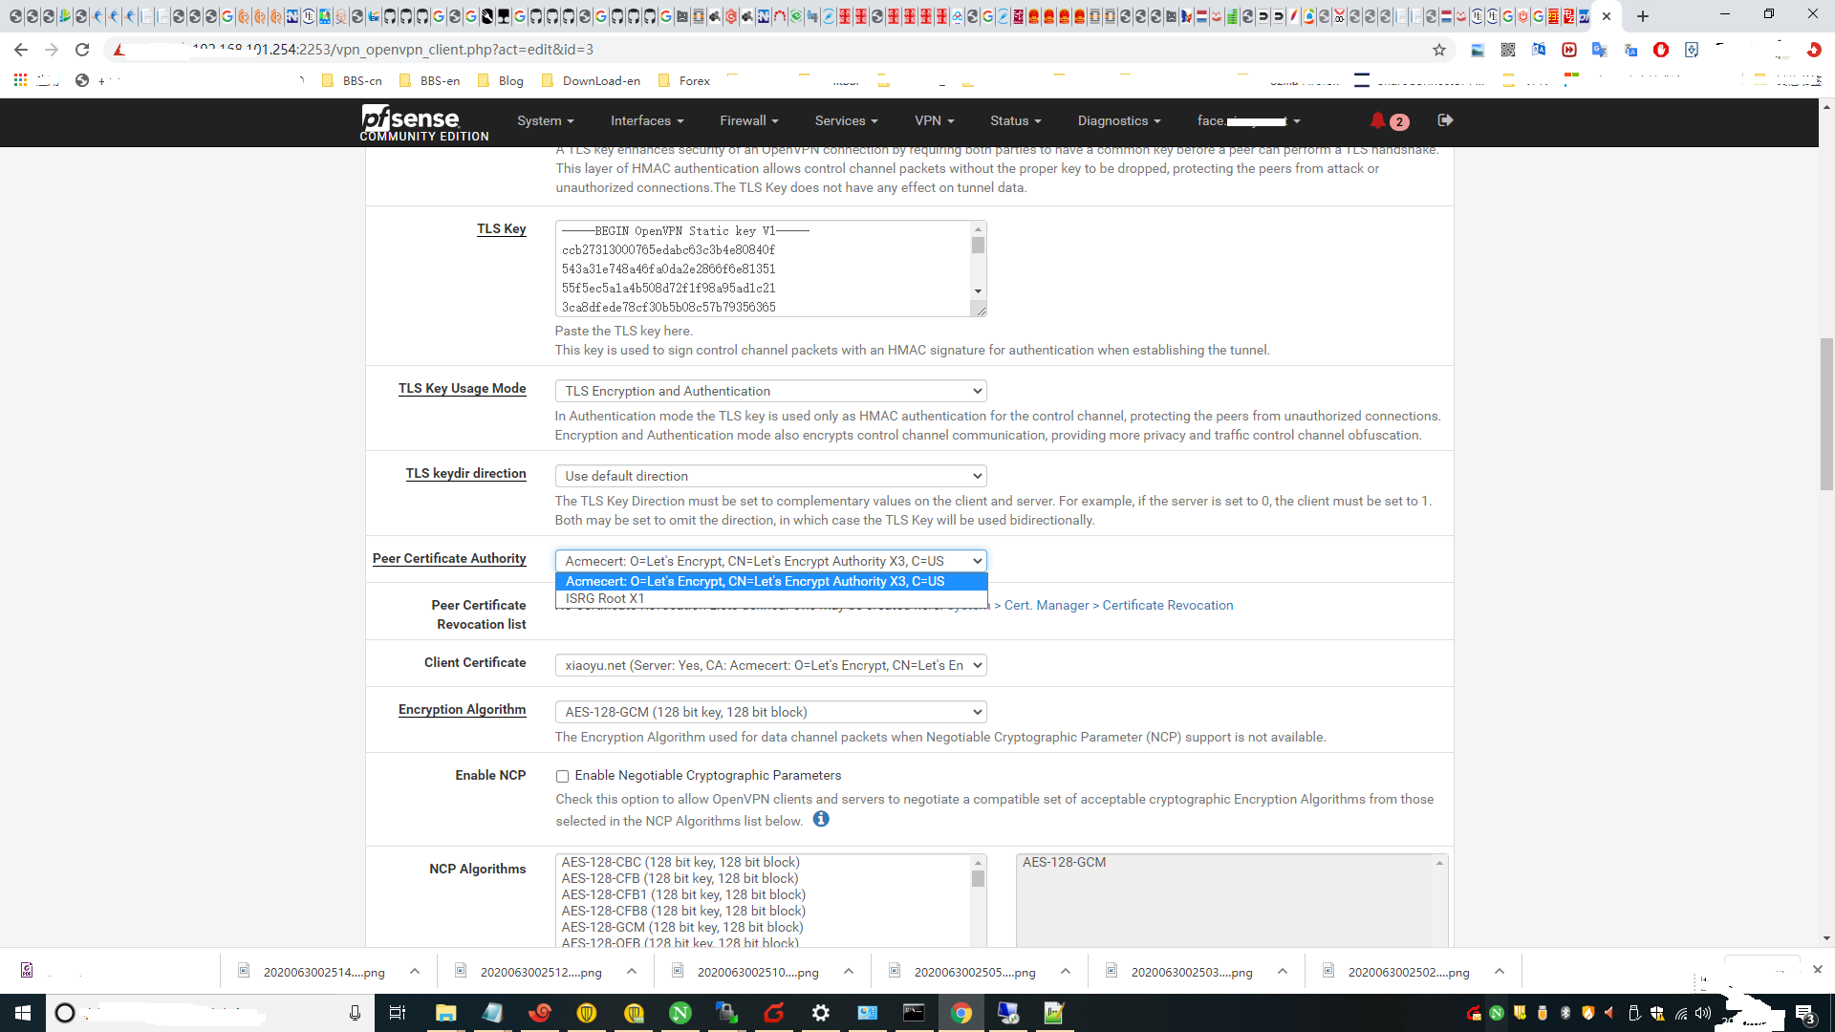Screen dimensions: 1835x1032
Task: Click inside the TLS Key text area
Action: click(764, 269)
